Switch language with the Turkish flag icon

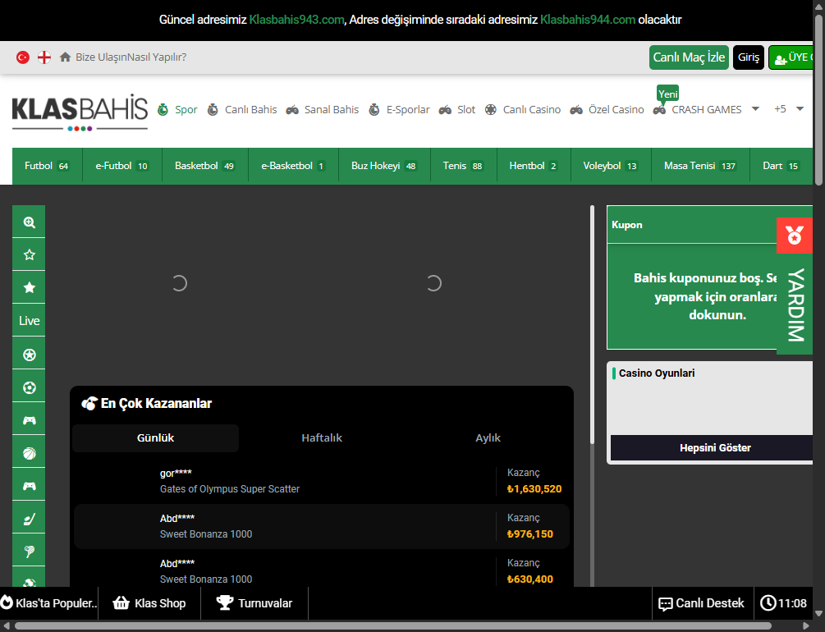[23, 57]
